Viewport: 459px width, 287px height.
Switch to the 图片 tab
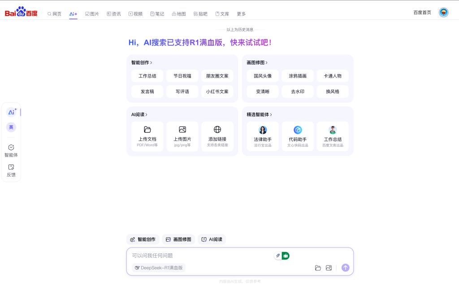click(92, 14)
